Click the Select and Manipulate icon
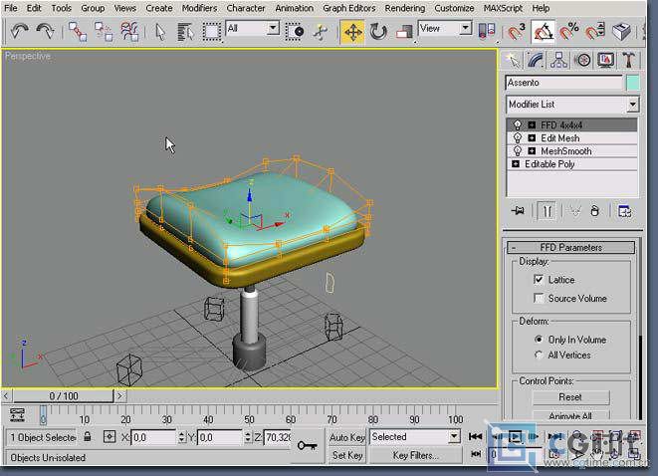This screenshot has width=658, height=476. pyautogui.click(x=321, y=32)
